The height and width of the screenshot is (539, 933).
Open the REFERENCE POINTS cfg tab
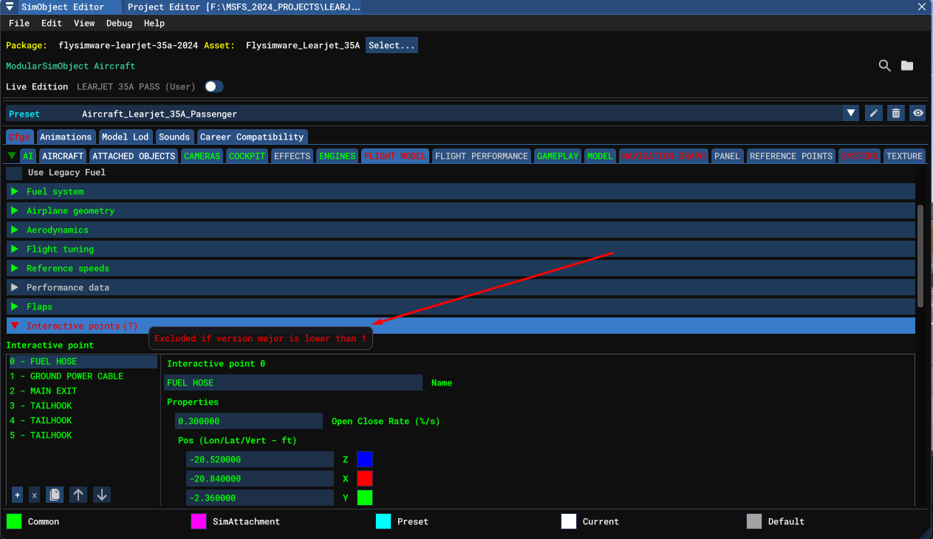791,156
